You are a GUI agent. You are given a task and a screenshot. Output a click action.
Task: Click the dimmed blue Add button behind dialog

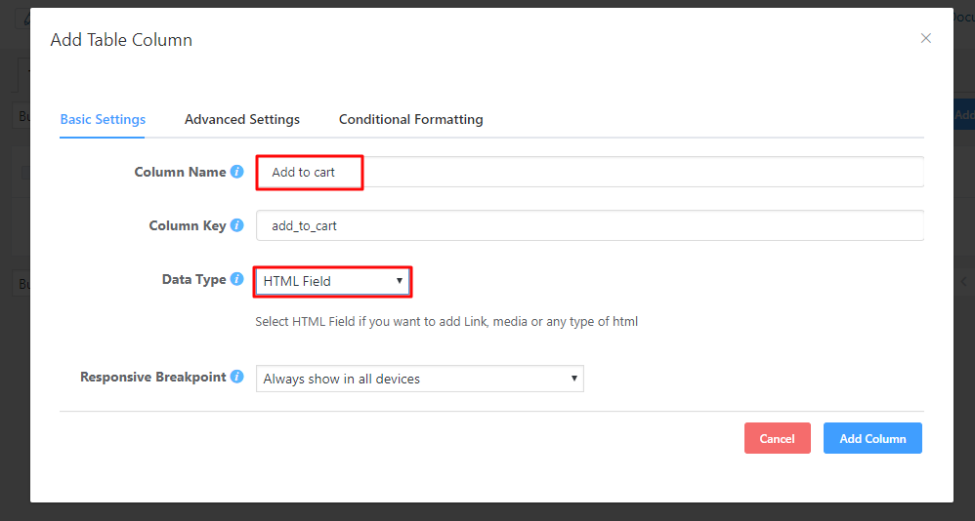coord(963,114)
